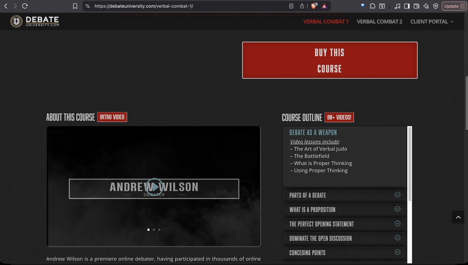Click 'What is Proper Thinking' lesson text
This screenshot has height=265, width=468.
(323, 163)
